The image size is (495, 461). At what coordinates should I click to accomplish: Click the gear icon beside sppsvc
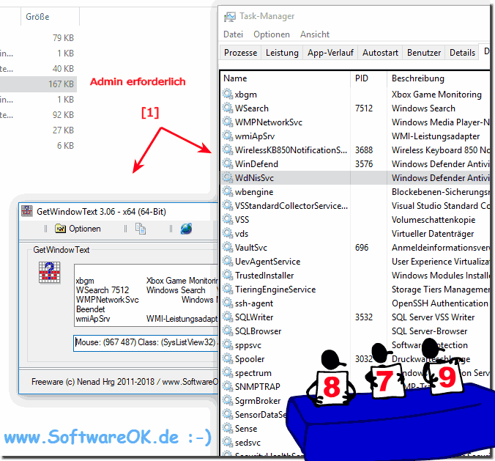pyautogui.click(x=228, y=344)
